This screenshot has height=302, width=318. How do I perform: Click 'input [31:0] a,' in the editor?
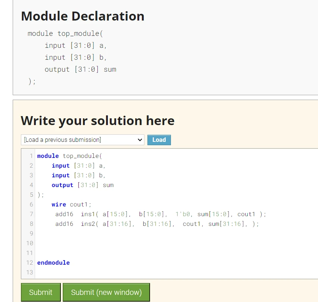79,166
